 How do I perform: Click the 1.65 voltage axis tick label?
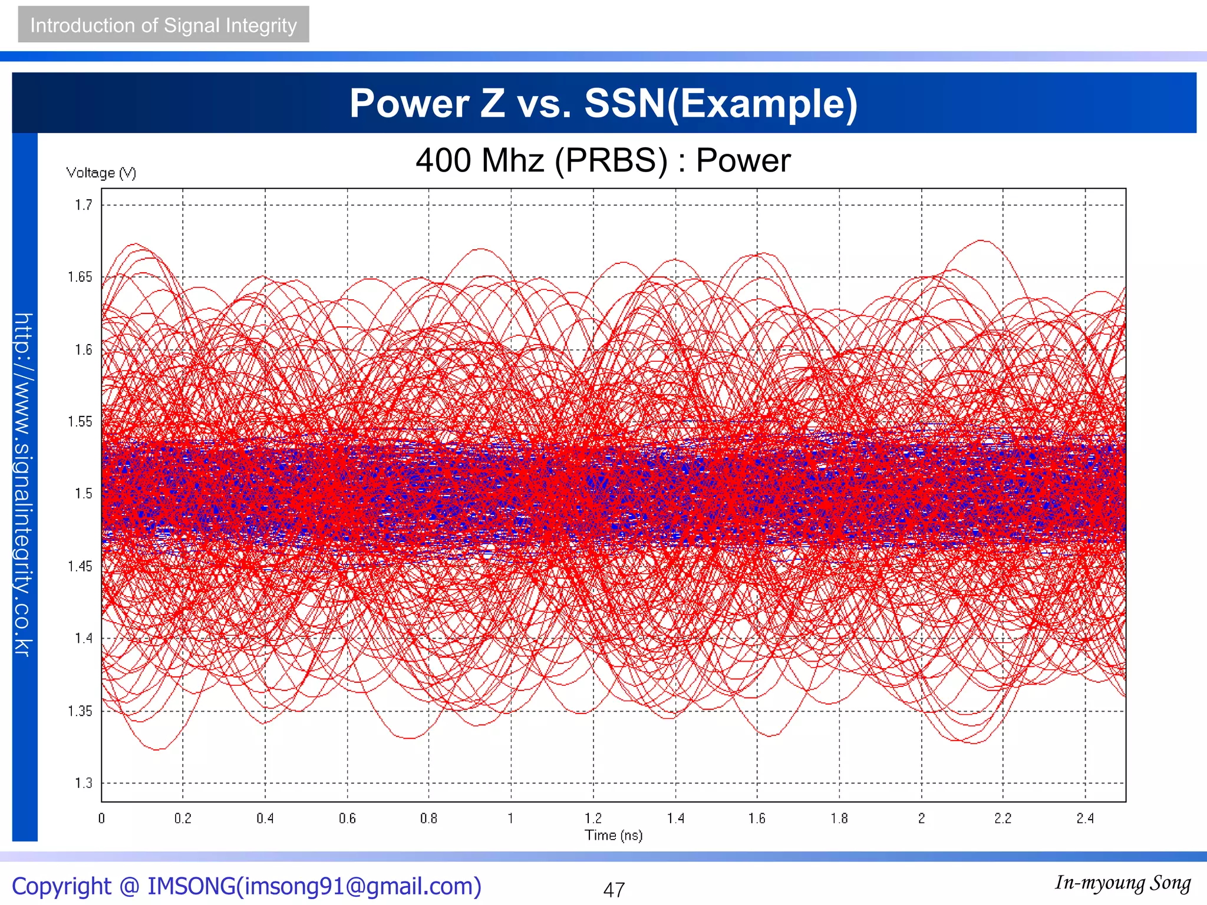pos(80,277)
